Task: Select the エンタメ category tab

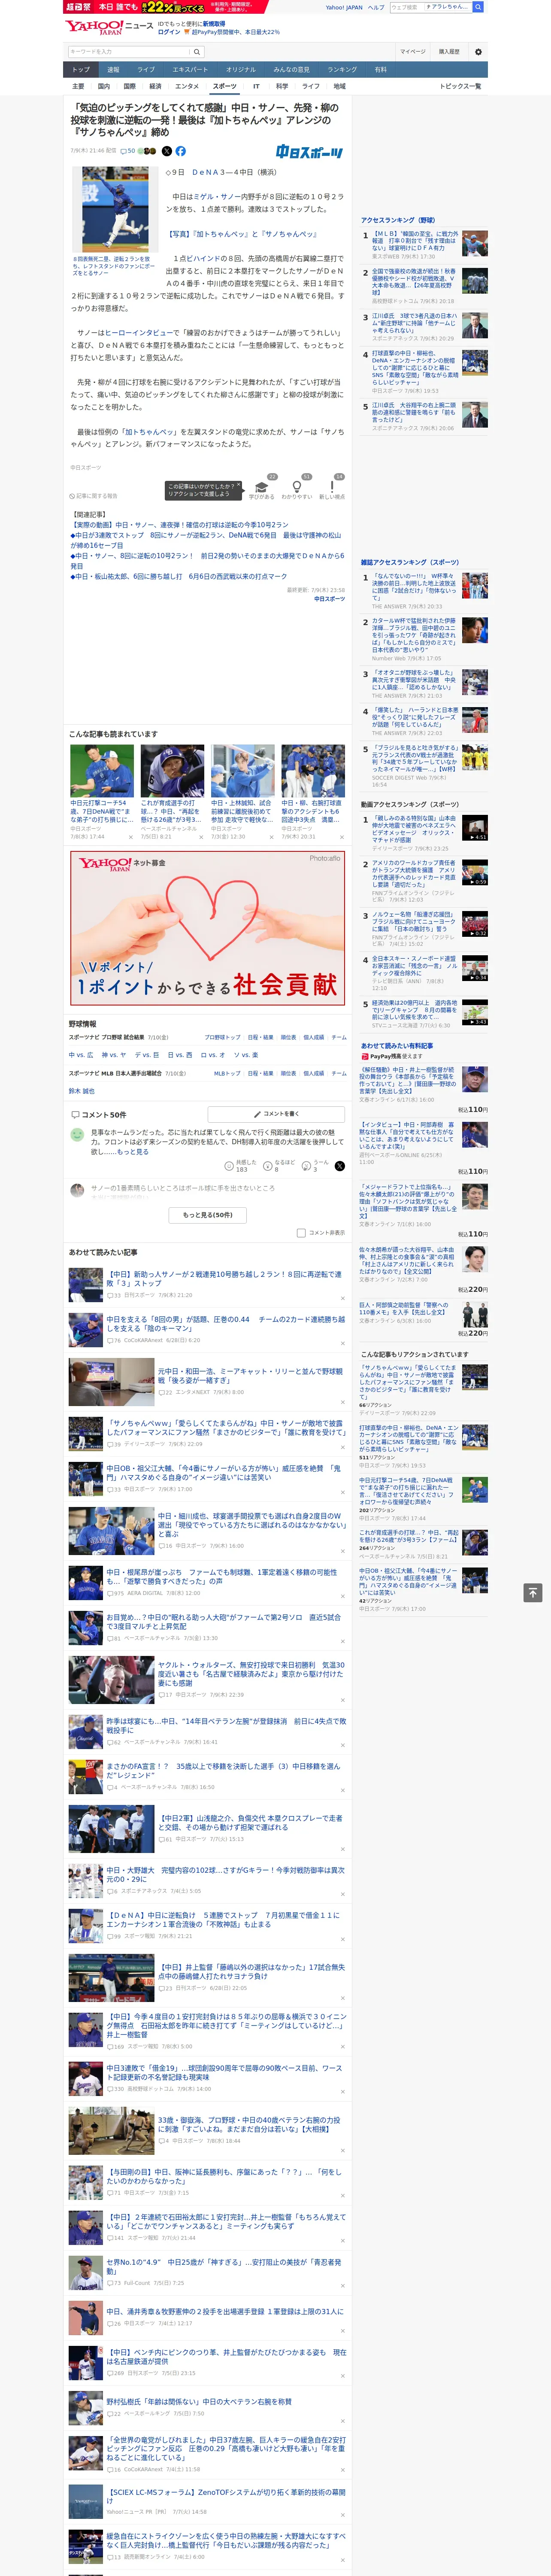Action: (x=187, y=87)
